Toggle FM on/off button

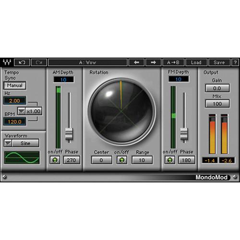(170, 160)
